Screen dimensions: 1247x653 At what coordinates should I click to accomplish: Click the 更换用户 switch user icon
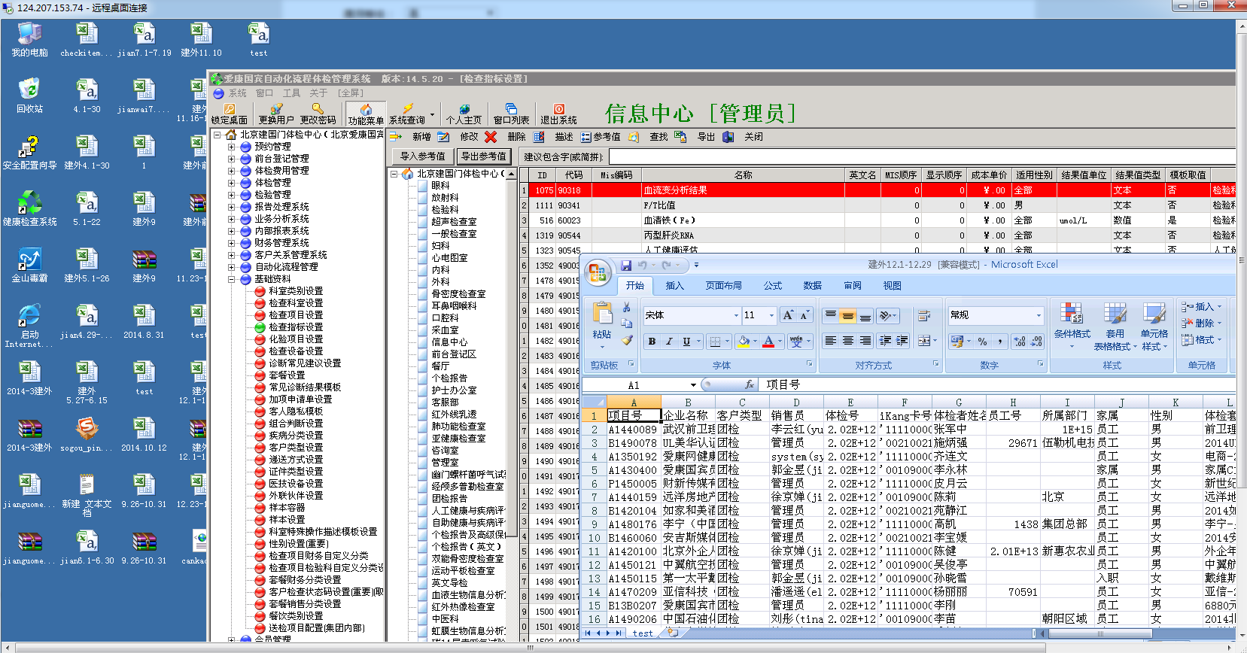276,109
